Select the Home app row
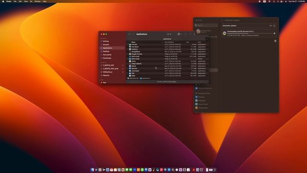Screen dimensions: 307x173 point(167,61)
